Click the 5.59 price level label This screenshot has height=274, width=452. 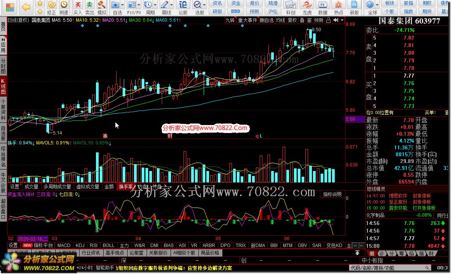(355, 119)
